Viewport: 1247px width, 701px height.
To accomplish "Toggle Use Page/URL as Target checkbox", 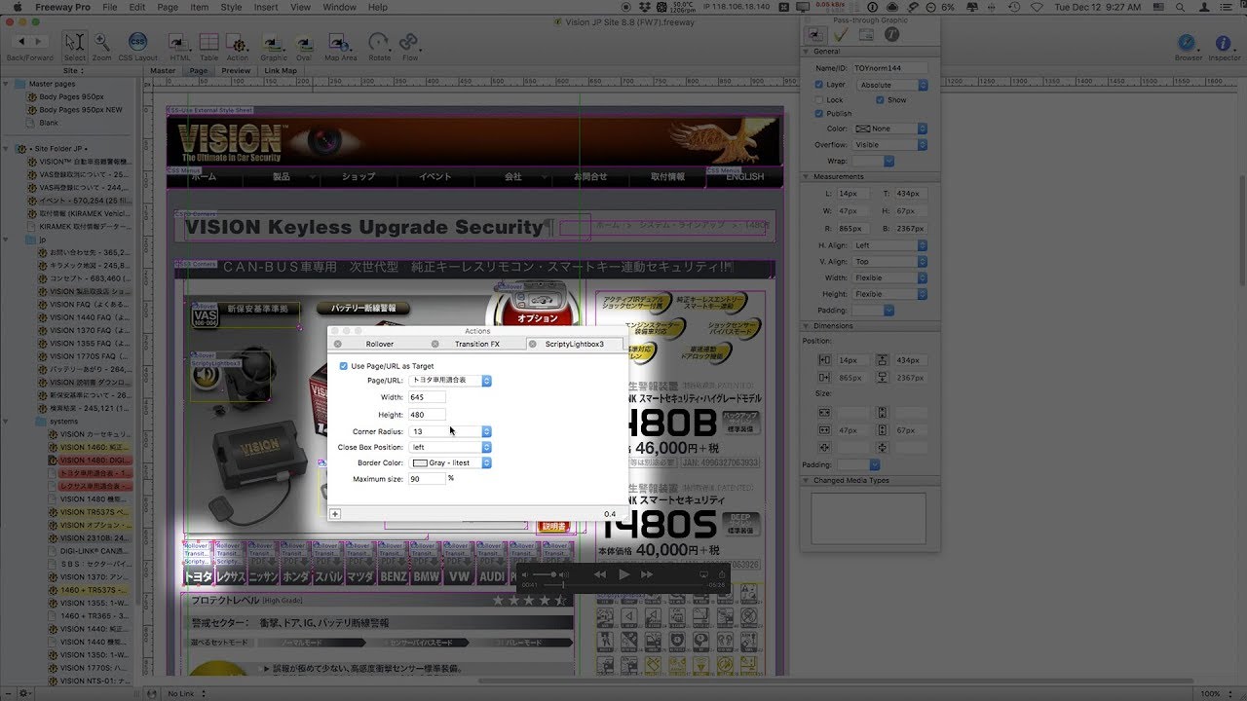I will (344, 366).
